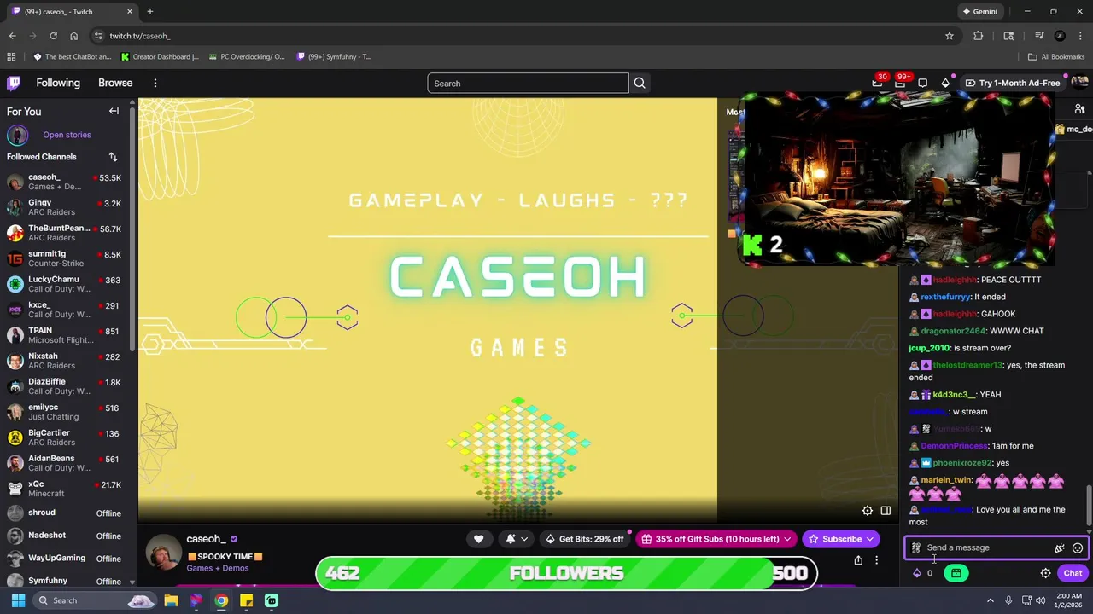Open chat identity badge in message box
This screenshot has width=1093, height=614.
[915, 548]
